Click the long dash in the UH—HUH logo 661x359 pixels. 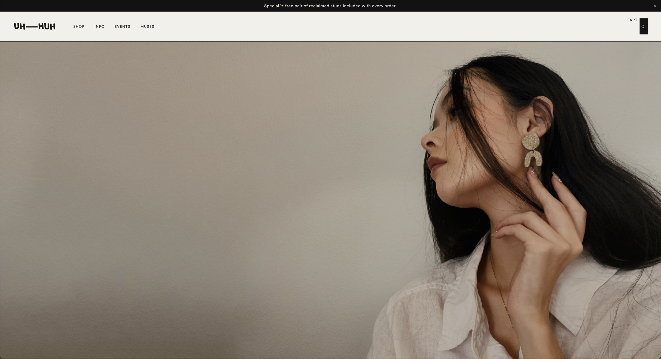coord(31,27)
